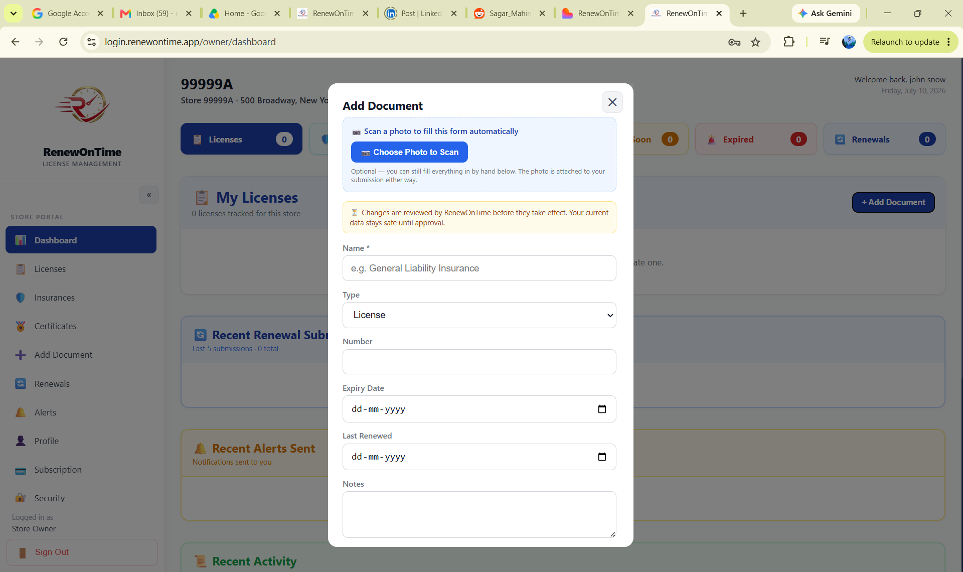Click the Notes text area

[x=479, y=515]
